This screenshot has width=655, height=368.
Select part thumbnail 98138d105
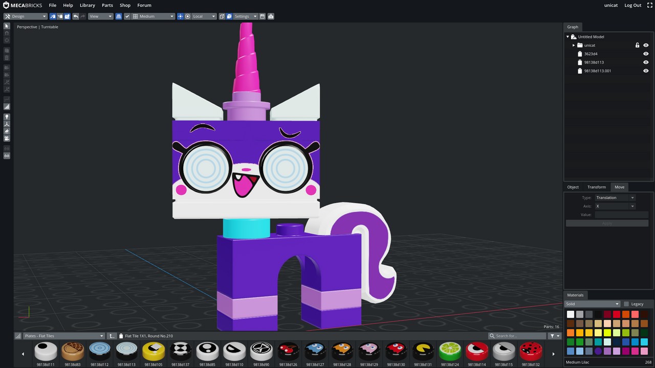pos(154,351)
